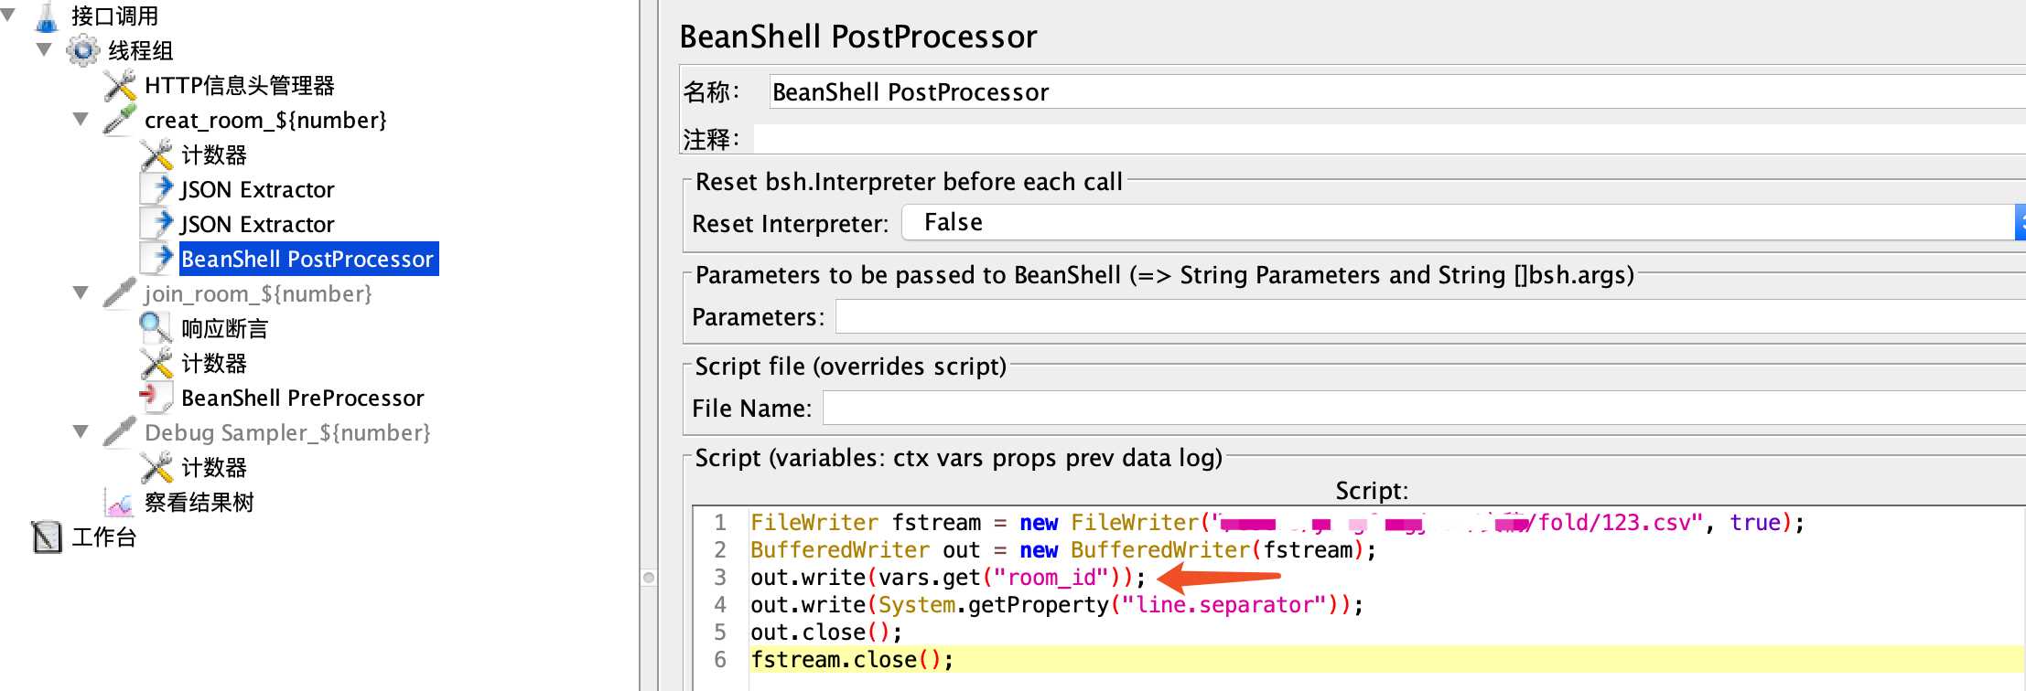2026x691 pixels.
Task: Click the 计数器 icon under creat_room
Action: click(156, 154)
